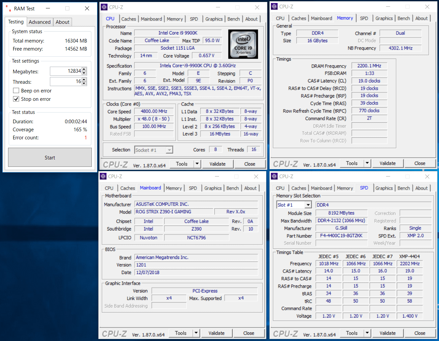
Task: Decrease Threads with the down spinner arrow
Action: pyautogui.click(x=84, y=83)
